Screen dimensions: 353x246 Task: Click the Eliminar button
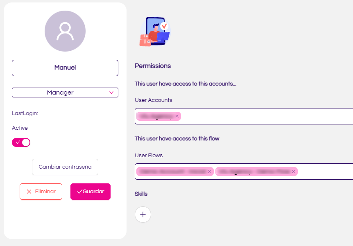click(x=41, y=192)
